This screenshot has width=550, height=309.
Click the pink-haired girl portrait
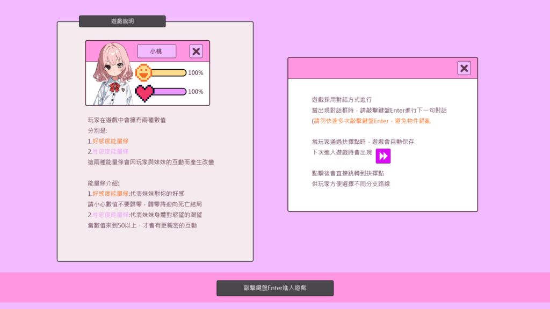112,74
